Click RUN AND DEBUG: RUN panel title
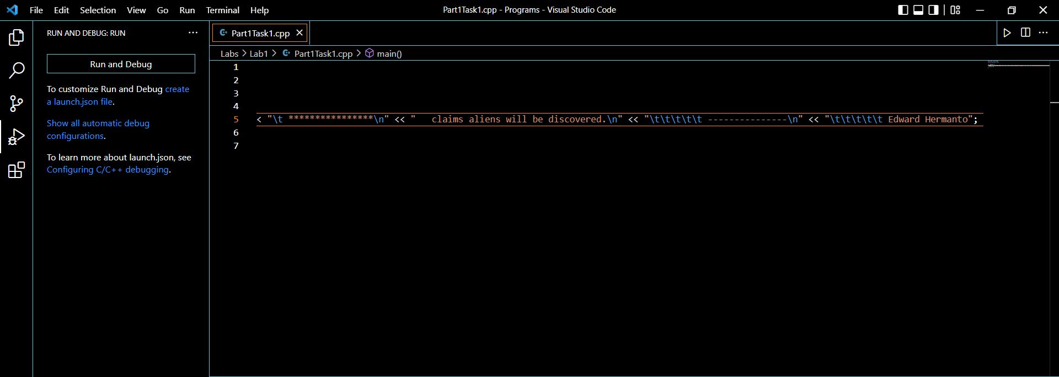Viewport: 1059px width, 377px height. pos(86,33)
